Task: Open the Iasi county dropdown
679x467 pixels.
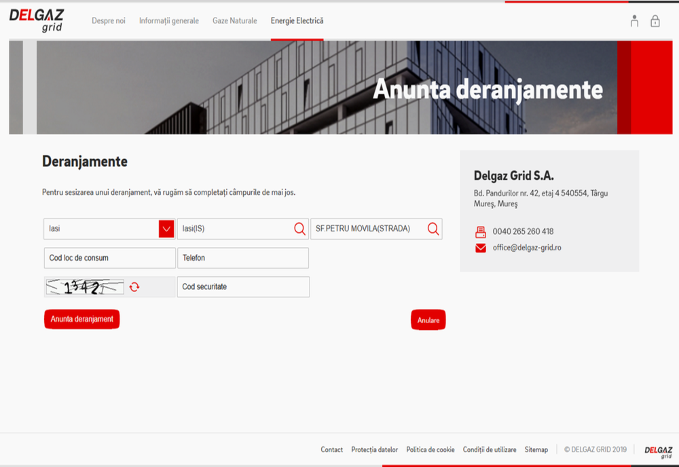Action: [165, 229]
